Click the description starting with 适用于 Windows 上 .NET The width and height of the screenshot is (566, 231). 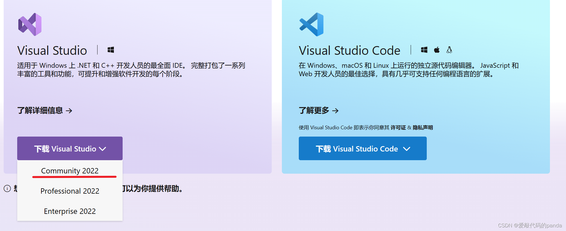(131, 70)
